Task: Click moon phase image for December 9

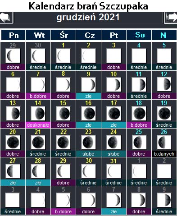Action: tap(88, 84)
